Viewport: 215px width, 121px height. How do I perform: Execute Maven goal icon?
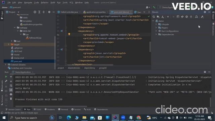tap(178, 17)
